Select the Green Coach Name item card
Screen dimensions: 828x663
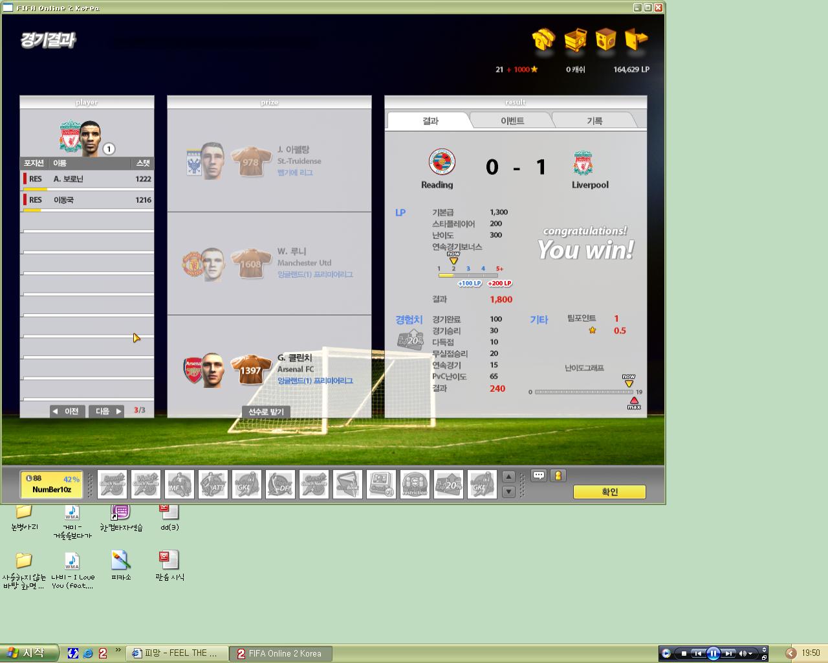(314, 484)
